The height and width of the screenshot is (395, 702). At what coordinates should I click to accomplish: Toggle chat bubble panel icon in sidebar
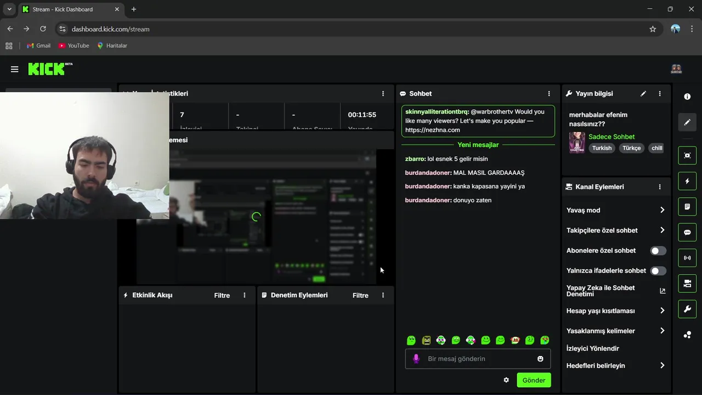point(687,232)
